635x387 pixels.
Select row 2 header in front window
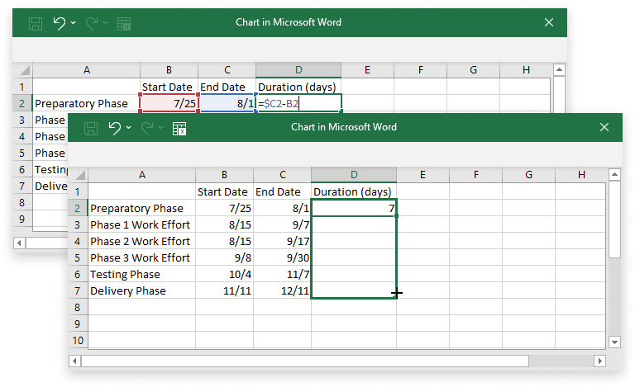click(78, 208)
